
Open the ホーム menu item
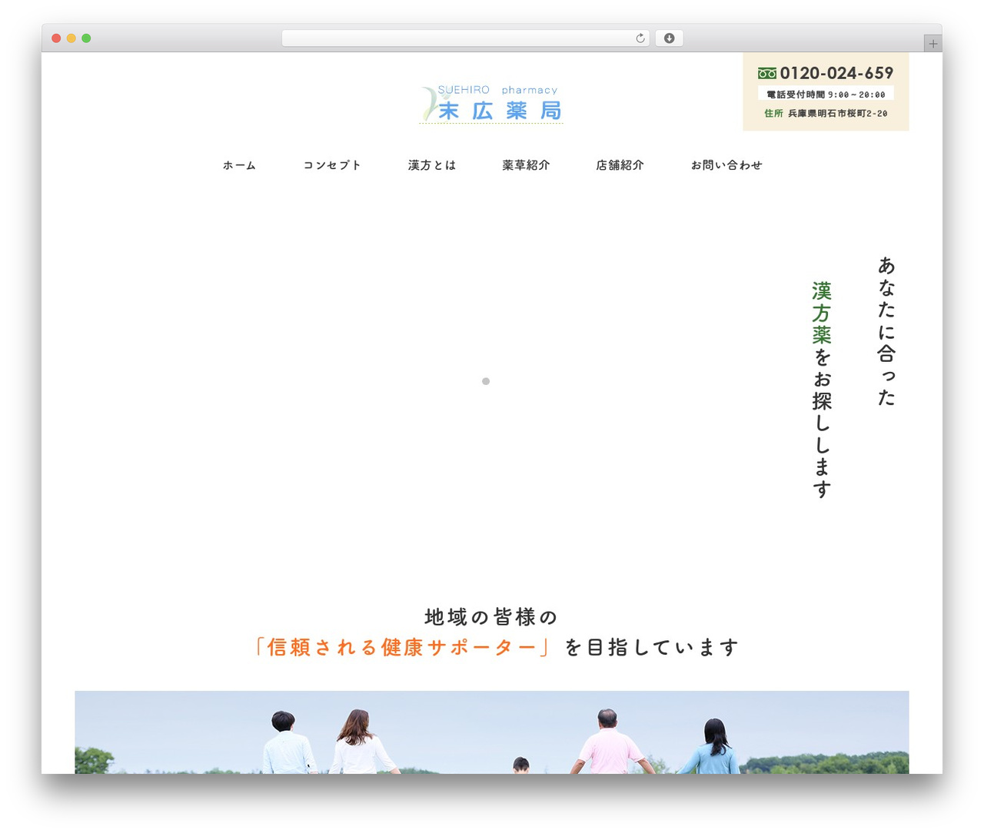[239, 165]
